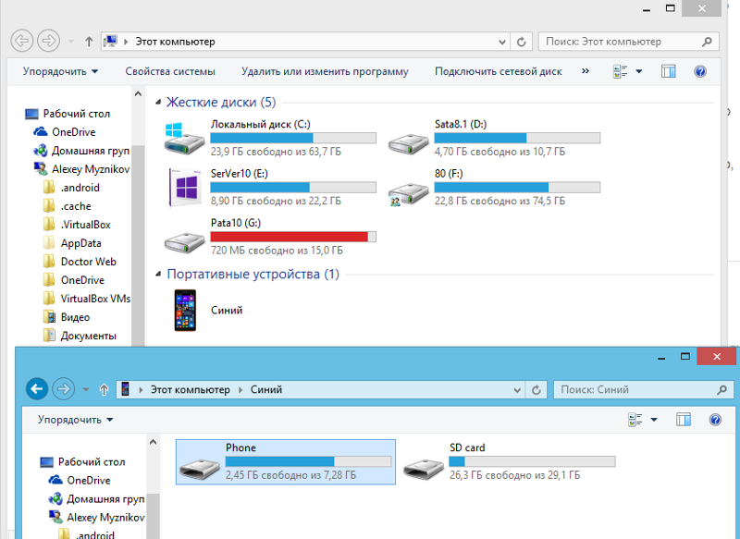The width and height of the screenshot is (740, 539).
Task: Click Refresh button in Синий window
Action: 536,390
